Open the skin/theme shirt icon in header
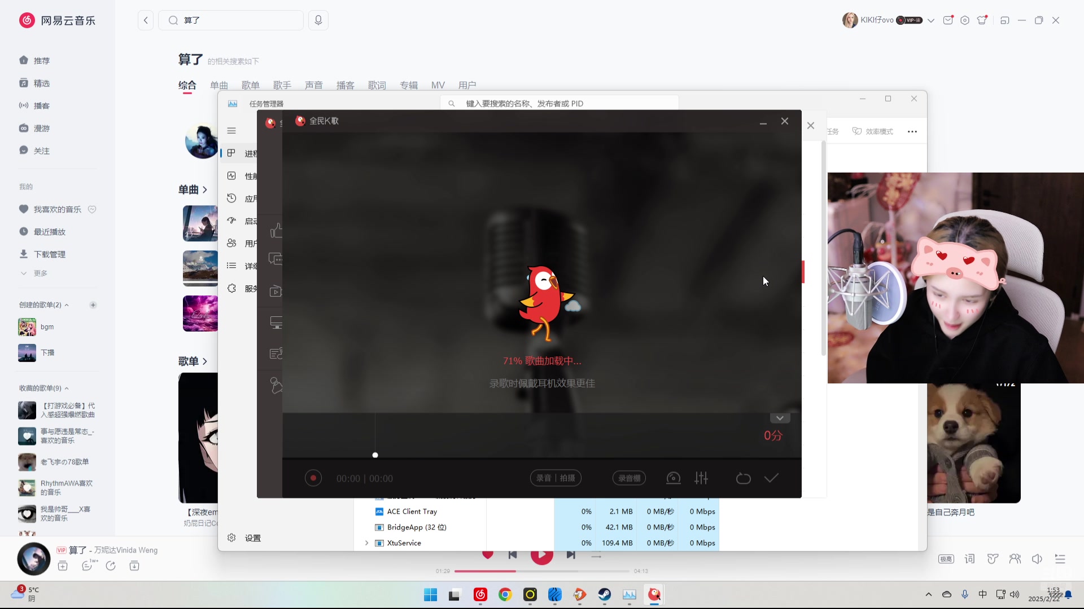The image size is (1084, 609). click(x=982, y=20)
